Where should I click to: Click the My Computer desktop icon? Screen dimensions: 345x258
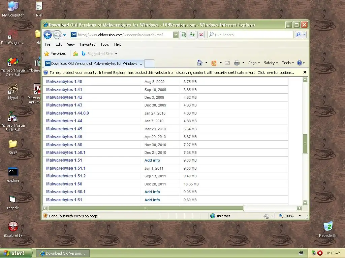(x=13, y=9)
